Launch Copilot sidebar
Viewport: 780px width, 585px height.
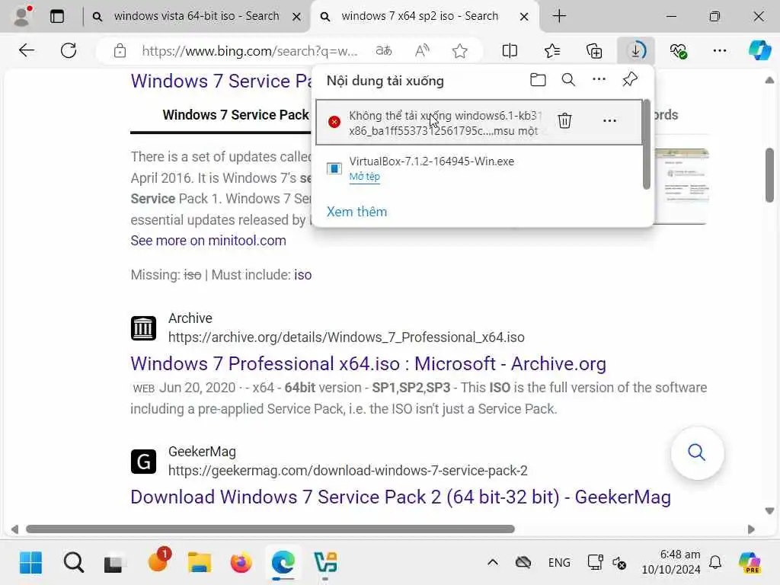pyautogui.click(x=759, y=51)
